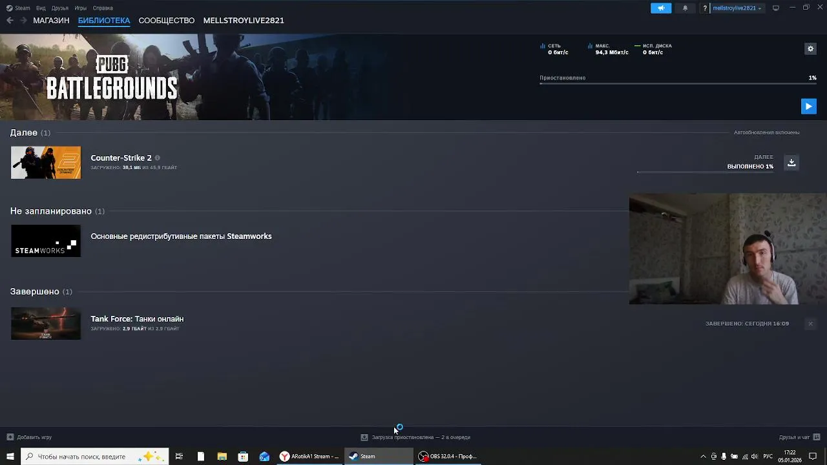This screenshot has height=465, width=827.
Task: Click the ИСП. ДИСКА disk usage readout
Action: 653,49
